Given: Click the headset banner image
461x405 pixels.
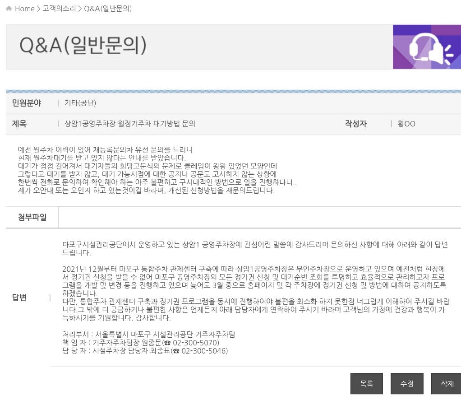Looking at the screenshot, I should click(426, 47).
